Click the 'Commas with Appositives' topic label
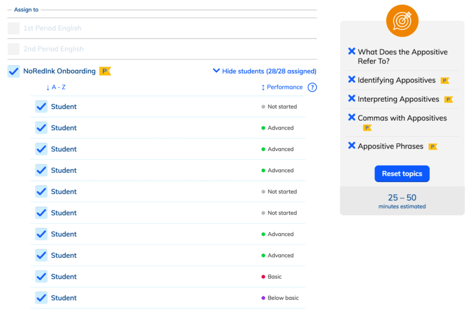The width and height of the screenshot is (474, 310). (x=402, y=118)
